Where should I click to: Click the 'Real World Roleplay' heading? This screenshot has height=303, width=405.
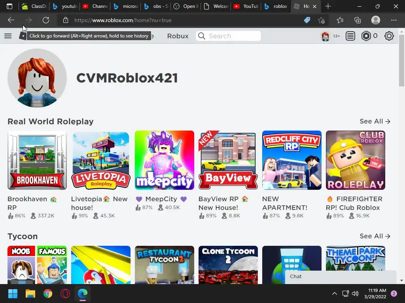(x=50, y=122)
